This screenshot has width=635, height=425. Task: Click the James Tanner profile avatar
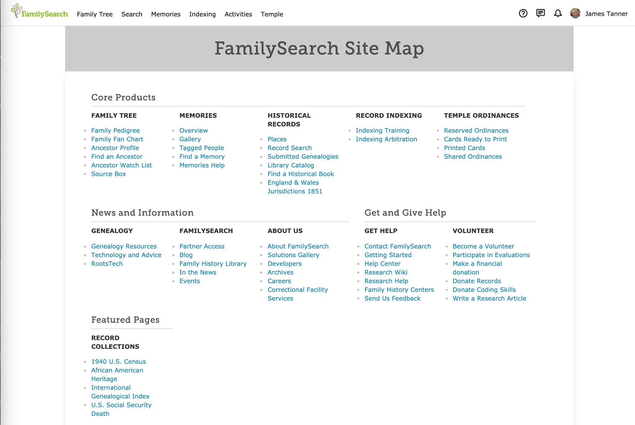(575, 14)
